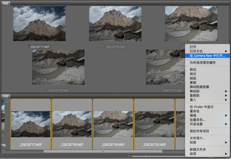This screenshot has width=231, height=159.
Task: Click the _DSC8721.NEF image in the preview panel
Action: [166, 67]
